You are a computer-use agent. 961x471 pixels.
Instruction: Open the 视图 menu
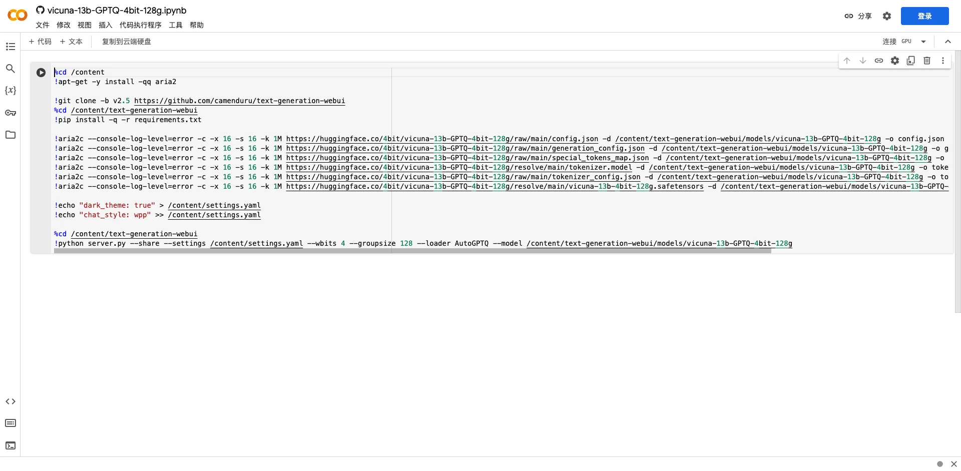[x=85, y=25]
